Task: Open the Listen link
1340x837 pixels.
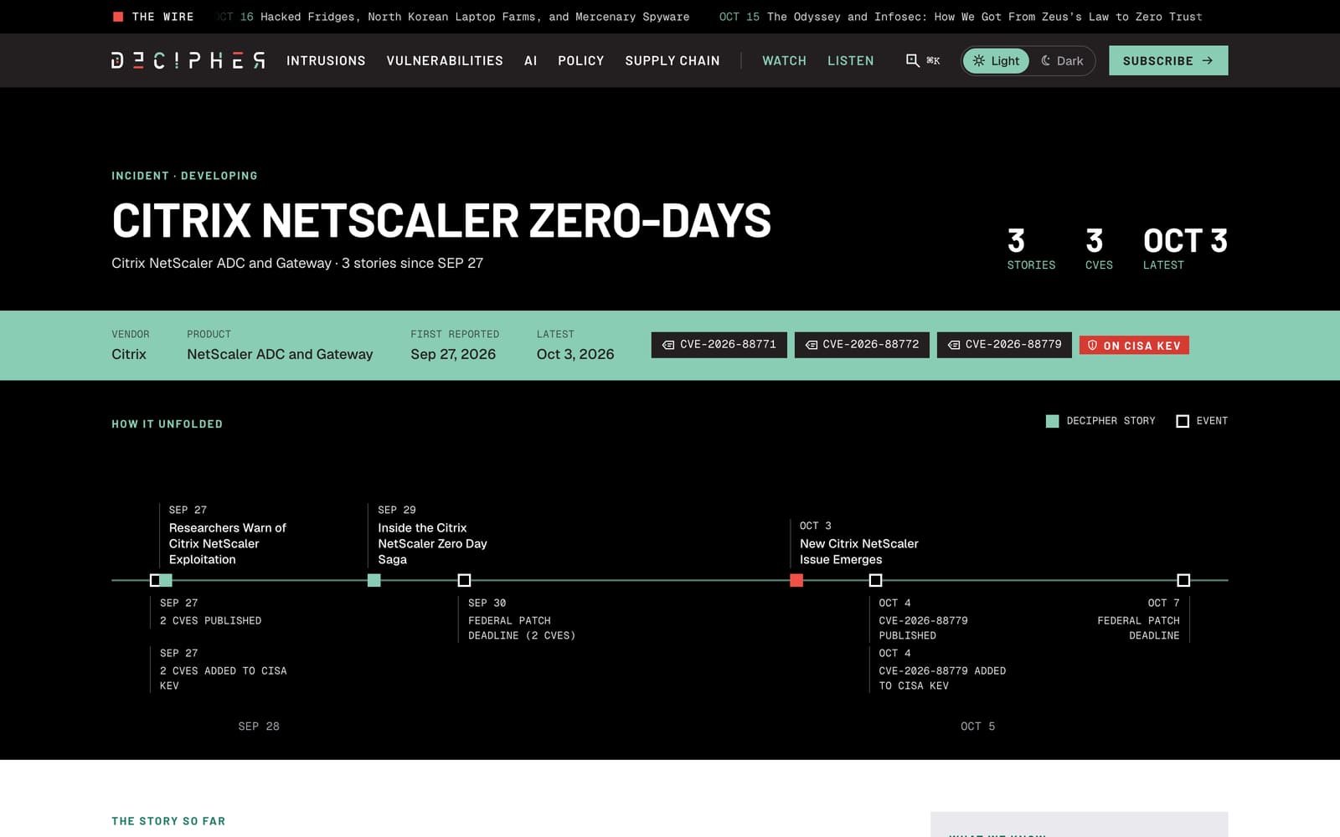Action: pyautogui.click(x=850, y=60)
